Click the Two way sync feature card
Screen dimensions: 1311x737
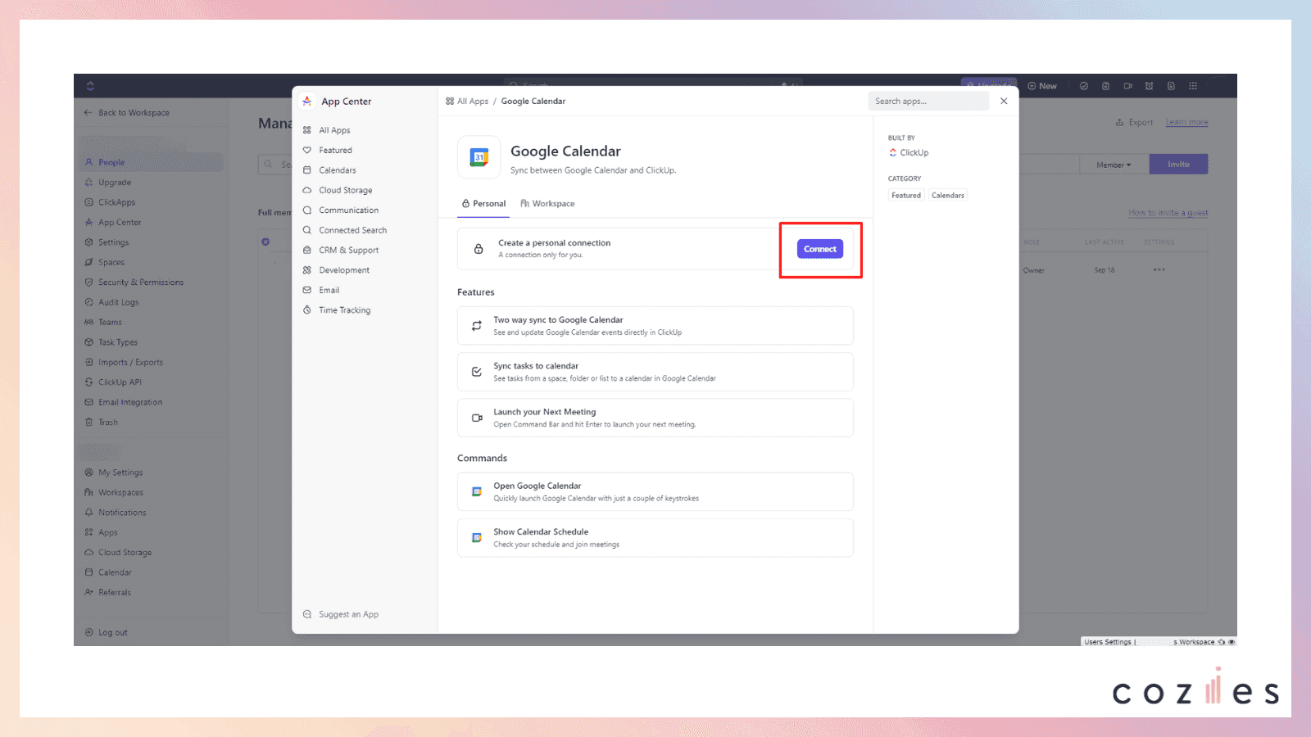(x=655, y=326)
